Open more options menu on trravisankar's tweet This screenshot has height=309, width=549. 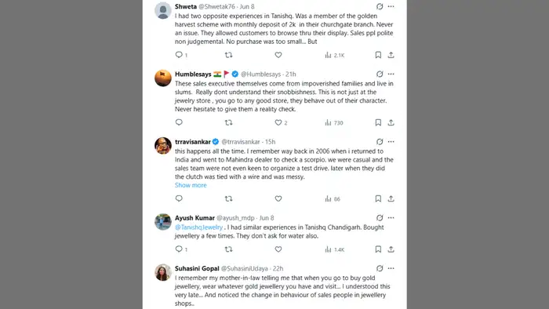coord(391,142)
